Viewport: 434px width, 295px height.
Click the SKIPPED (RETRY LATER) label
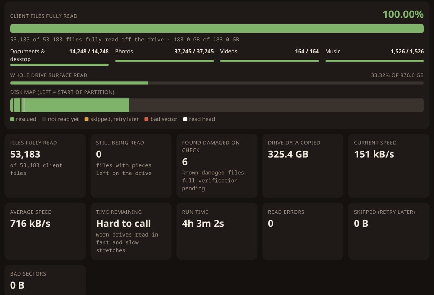point(384,212)
